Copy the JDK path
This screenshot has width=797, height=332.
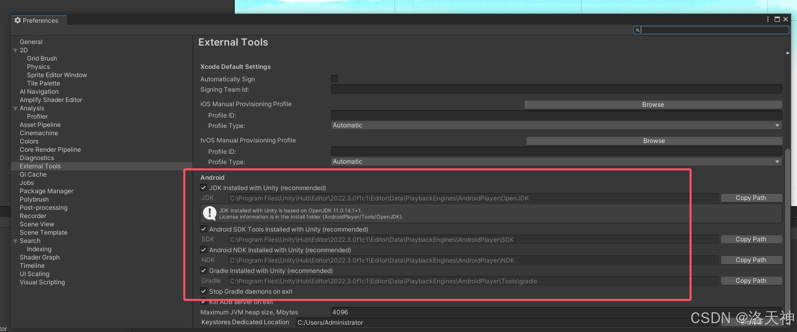751,198
